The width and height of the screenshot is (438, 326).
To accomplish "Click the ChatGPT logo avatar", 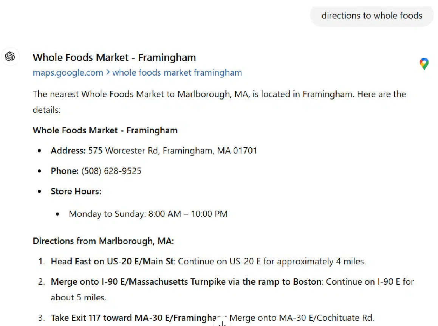I will pyautogui.click(x=10, y=56).
